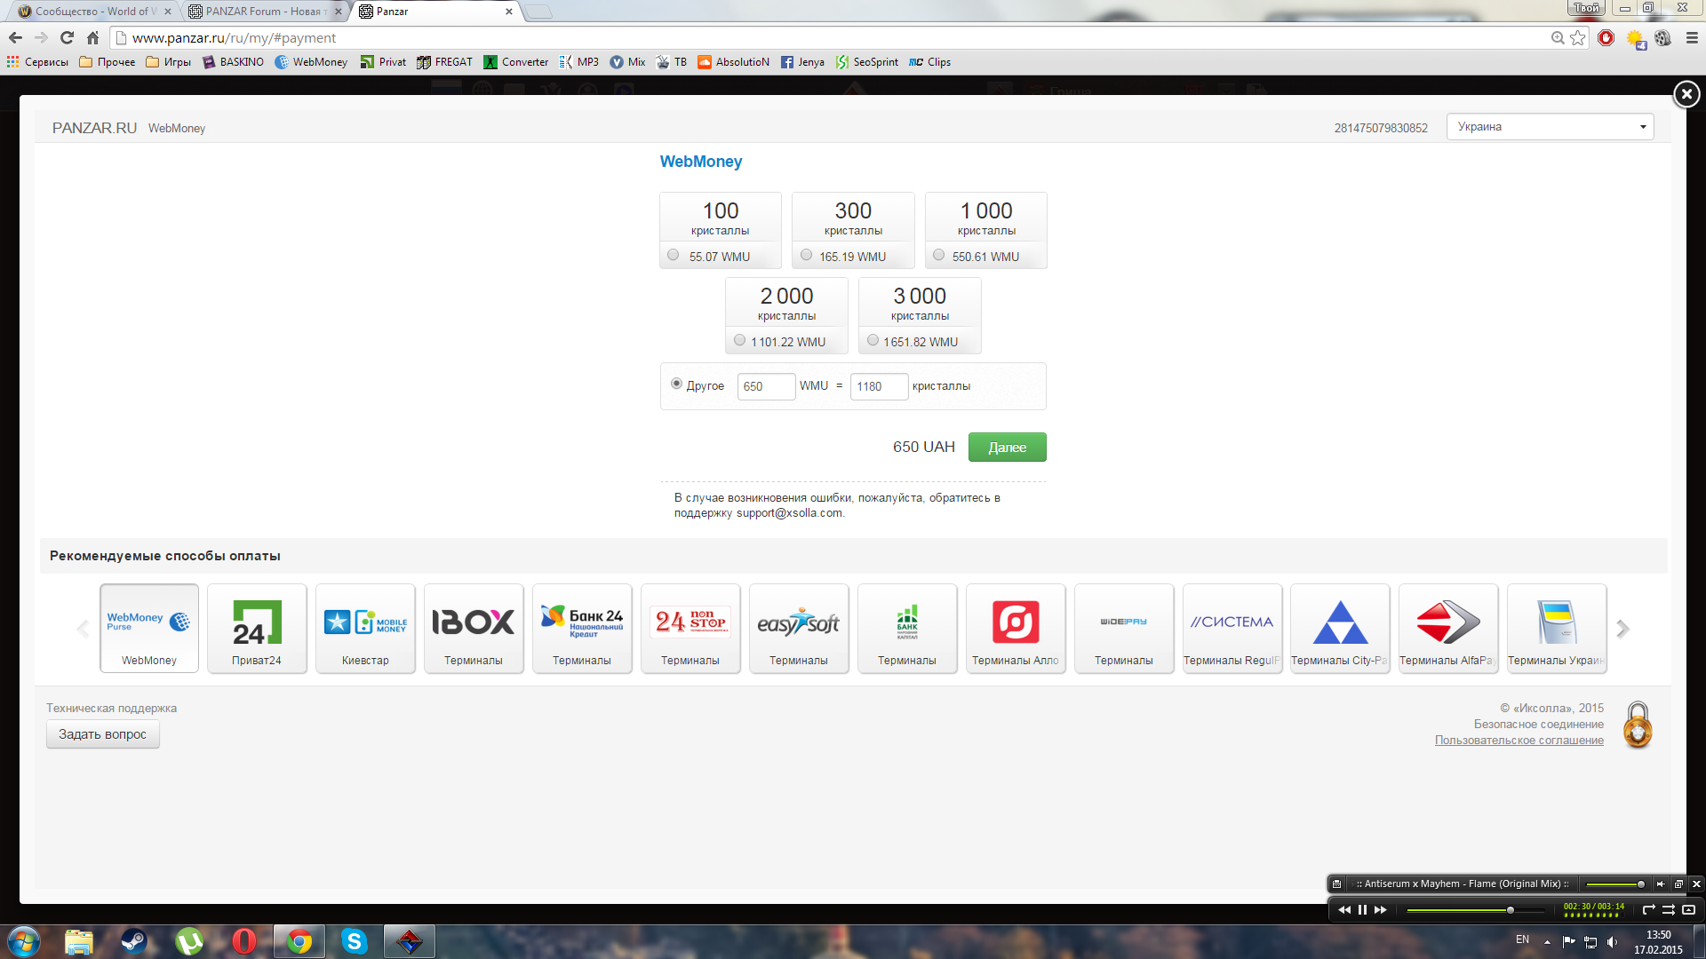Viewport: 1706px width, 959px height.
Task: Pick Терминалы Алло payment tile
Action: 1016,628
